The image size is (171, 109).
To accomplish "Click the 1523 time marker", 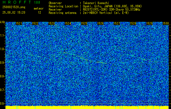I will click(x=51, y=23).
